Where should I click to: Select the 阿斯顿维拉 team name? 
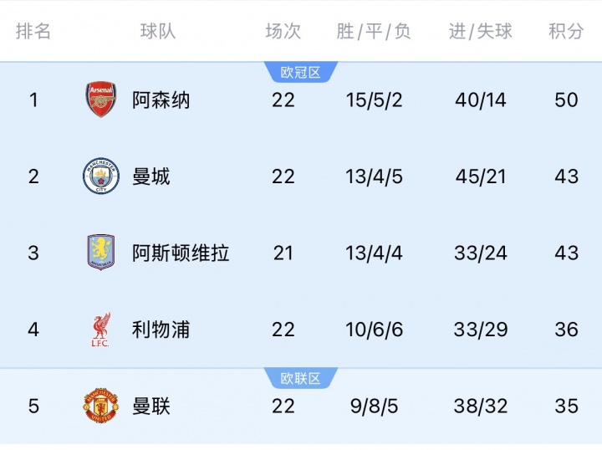click(181, 253)
